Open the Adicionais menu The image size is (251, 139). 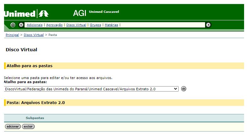point(35,25)
